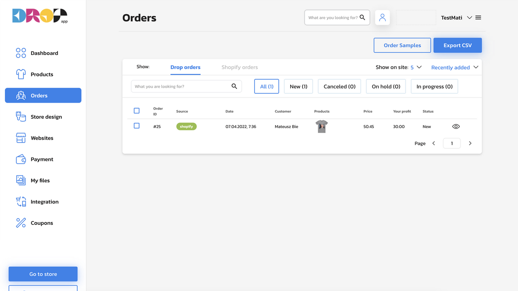Check the select-all orders checkbox
The image size is (518, 291).
(x=136, y=110)
